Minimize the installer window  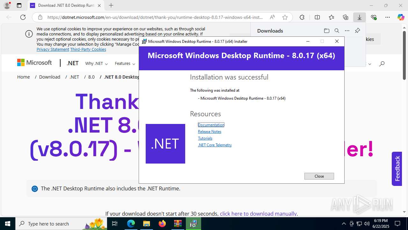pos(308,41)
